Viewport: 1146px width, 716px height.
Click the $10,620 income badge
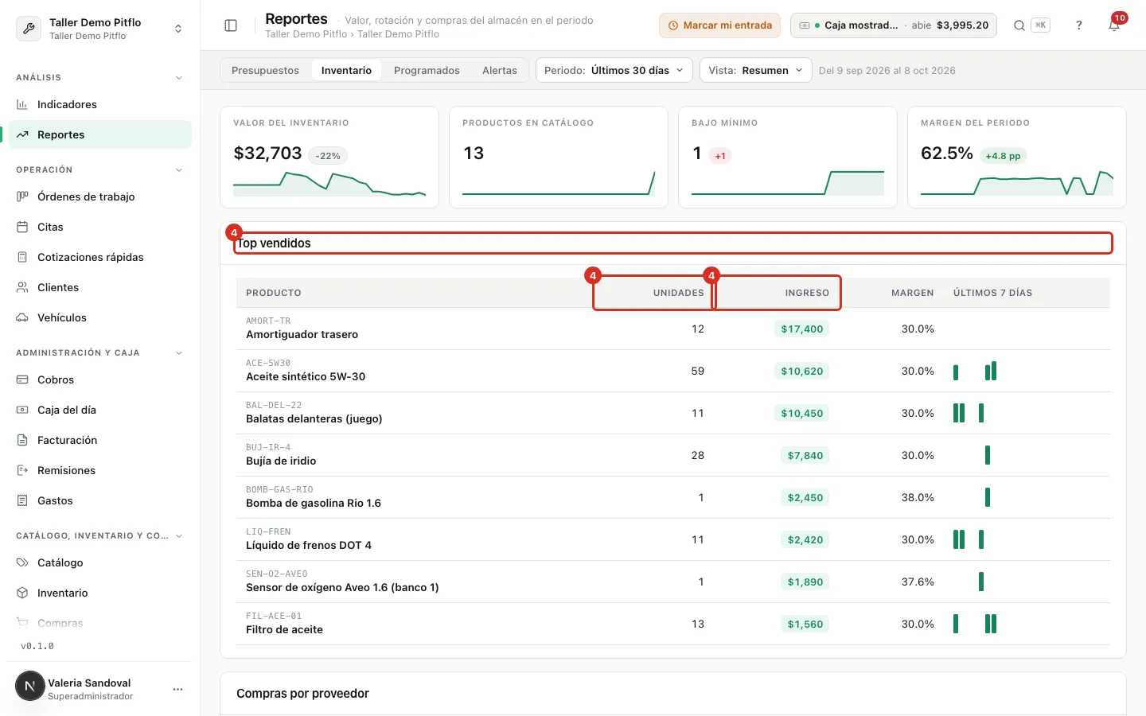pos(801,371)
